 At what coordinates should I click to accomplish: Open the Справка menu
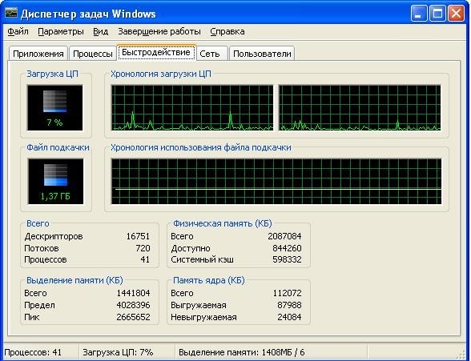tap(227, 31)
